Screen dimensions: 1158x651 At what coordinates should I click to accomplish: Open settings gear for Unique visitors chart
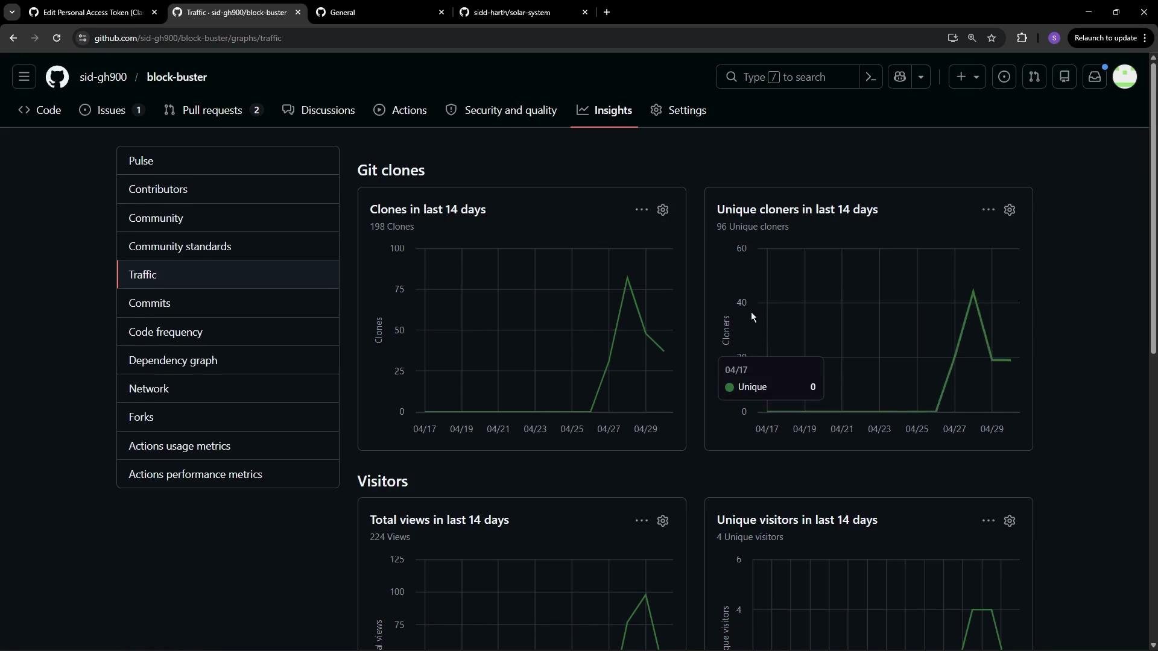click(x=1010, y=521)
